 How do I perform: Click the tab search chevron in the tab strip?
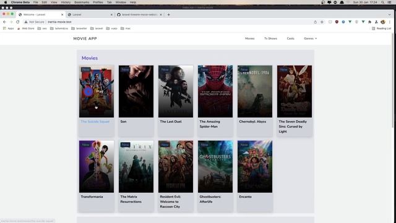pyautogui.click(x=389, y=15)
